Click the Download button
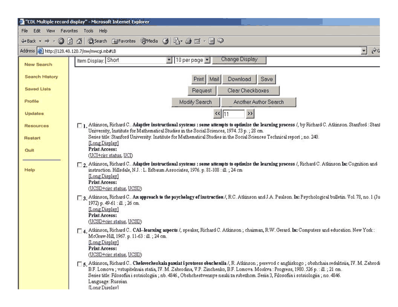Image resolution: width=398 pixels, height=307 pixels. (239, 79)
